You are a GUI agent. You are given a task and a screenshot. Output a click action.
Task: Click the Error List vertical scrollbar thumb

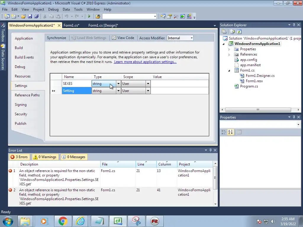click(x=215, y=178)
